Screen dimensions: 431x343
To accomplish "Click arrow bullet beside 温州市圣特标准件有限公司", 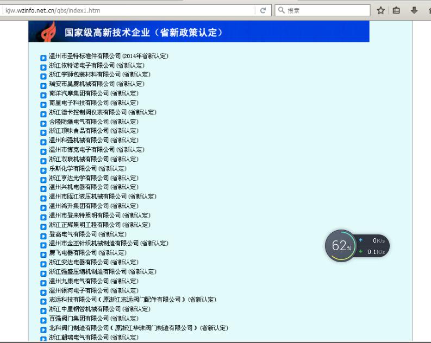I will [x=43, y=58].
